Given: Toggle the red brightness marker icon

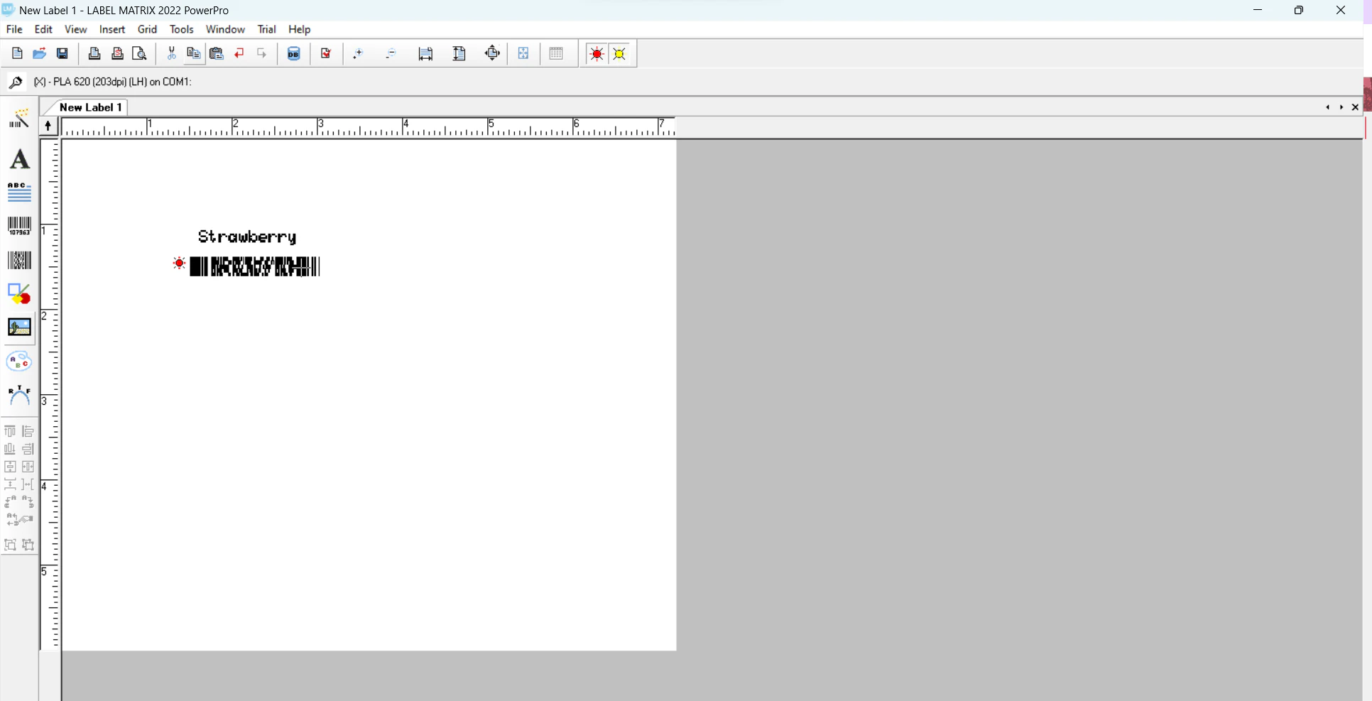Looking at the screenshot, I should tap(597, 53).
